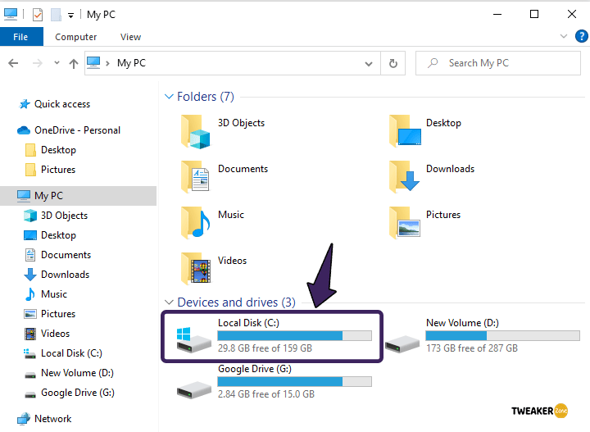Click the PC icon in the address bar
The width and height of the screenshot is (590, 432).
(93, 62)
